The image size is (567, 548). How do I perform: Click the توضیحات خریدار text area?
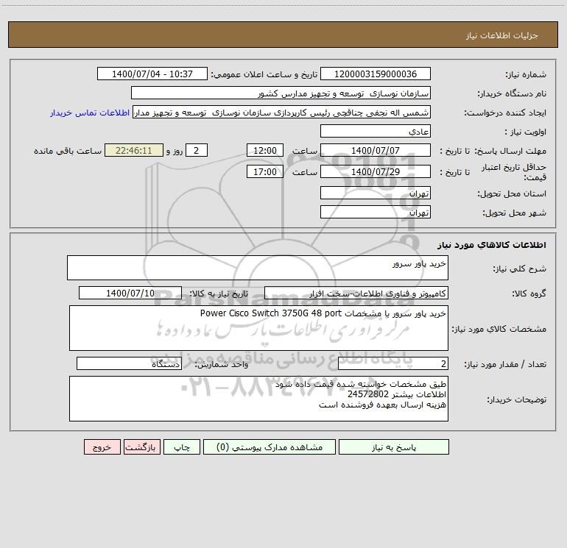point(258,399)
